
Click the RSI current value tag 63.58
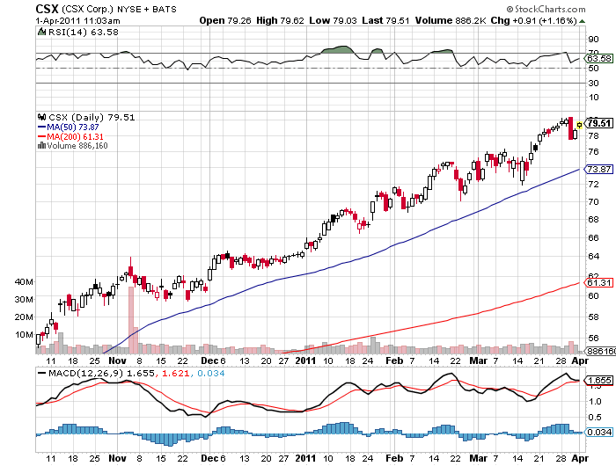tap(598, 59)
